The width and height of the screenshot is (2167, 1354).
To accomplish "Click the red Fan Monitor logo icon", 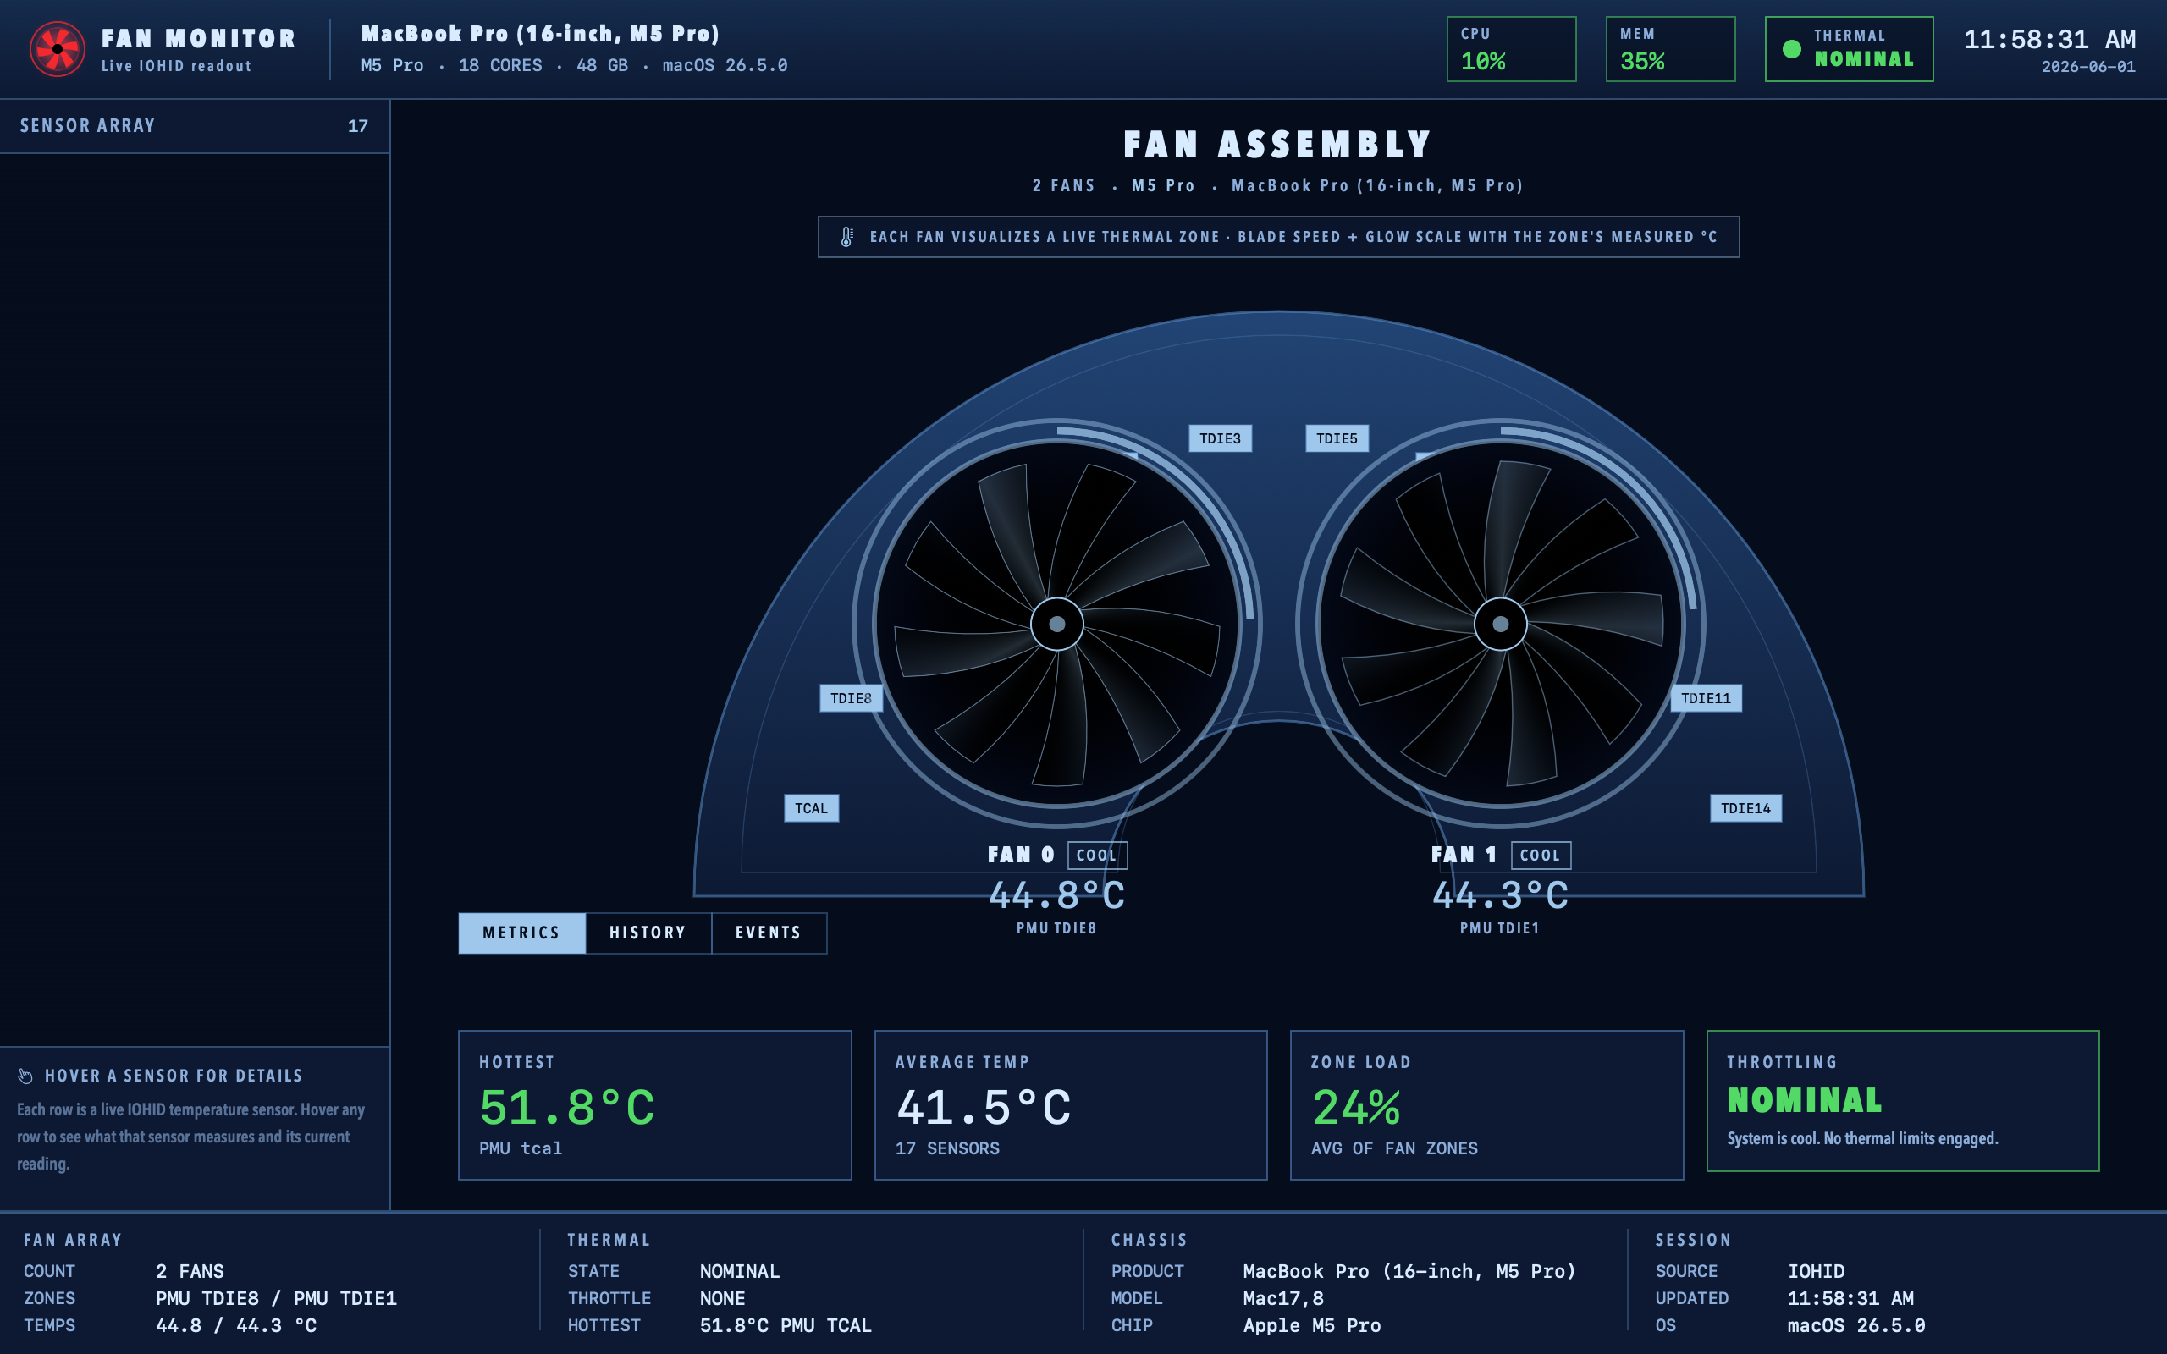I will 58,49.
